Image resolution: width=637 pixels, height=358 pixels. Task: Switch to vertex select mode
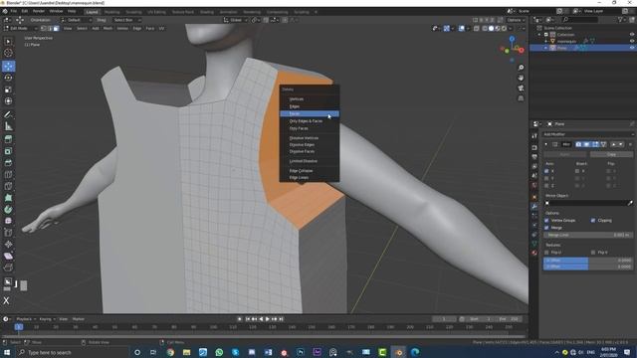(x=44, y=29)
